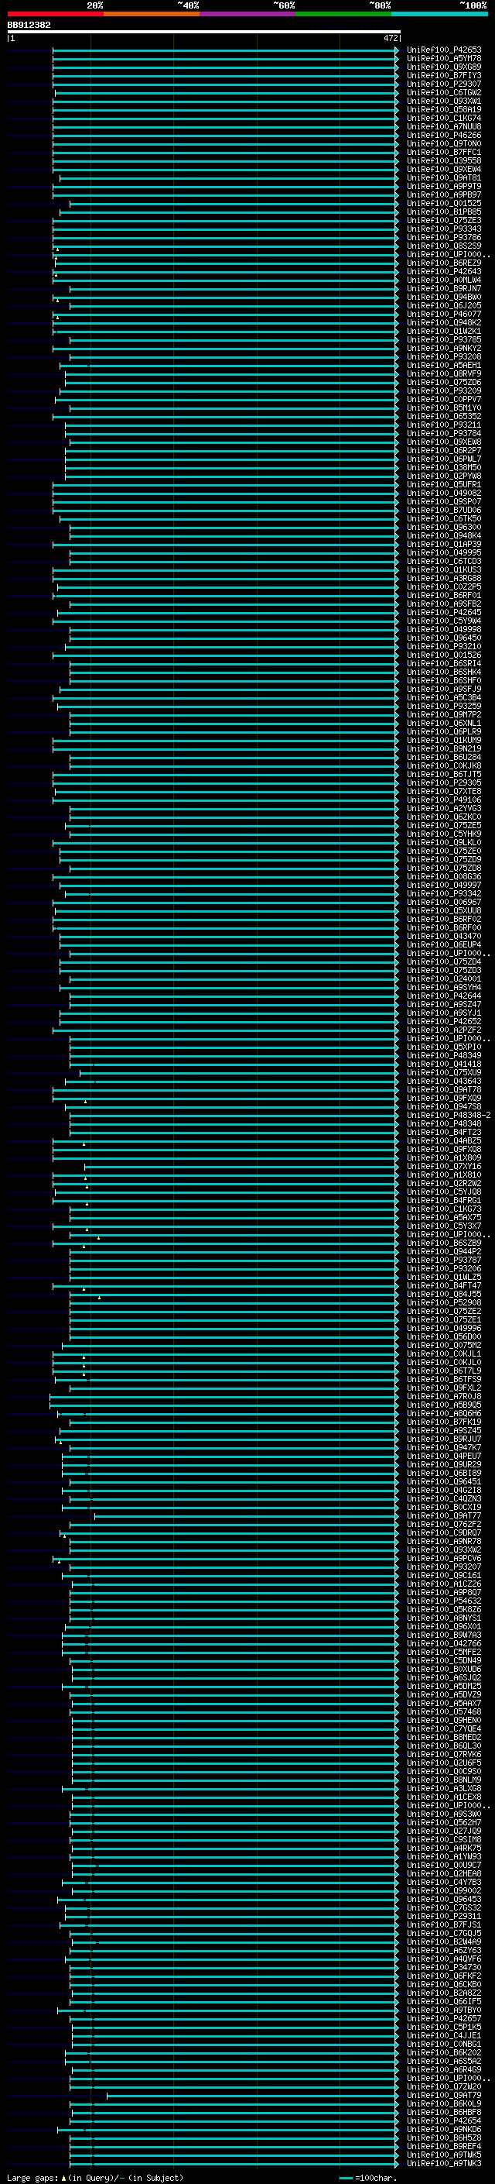The width and height of the screenshot is (495, 2184).
Task: Pick hit UniRef100_Q2R2W2
Action: point(443,1183)
